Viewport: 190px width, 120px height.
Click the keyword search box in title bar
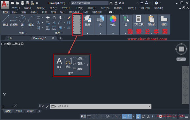pyautogui.click(x=90, y=3)
